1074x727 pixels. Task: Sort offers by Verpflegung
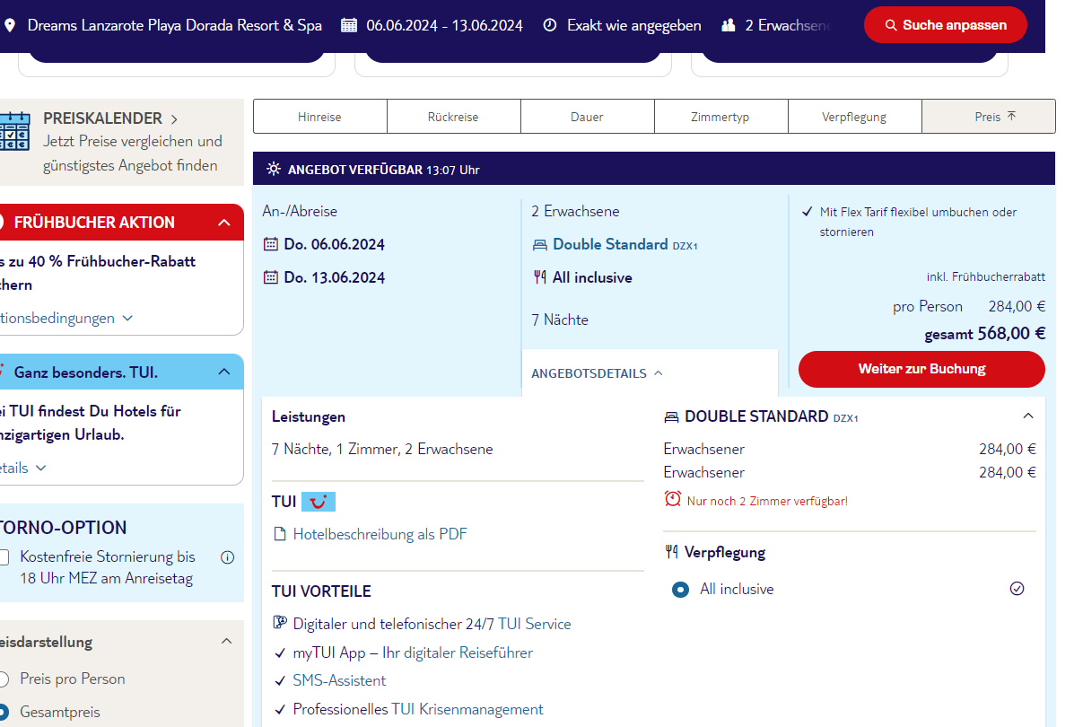coord(854,117)
